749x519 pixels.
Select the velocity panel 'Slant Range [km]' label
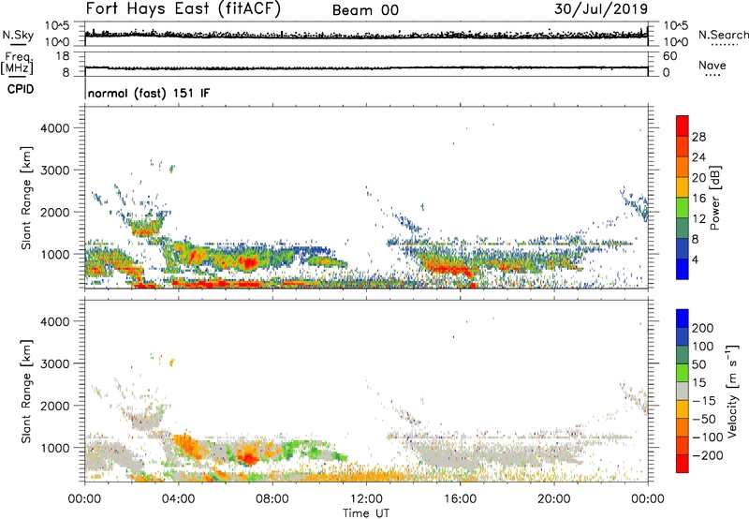26,392
